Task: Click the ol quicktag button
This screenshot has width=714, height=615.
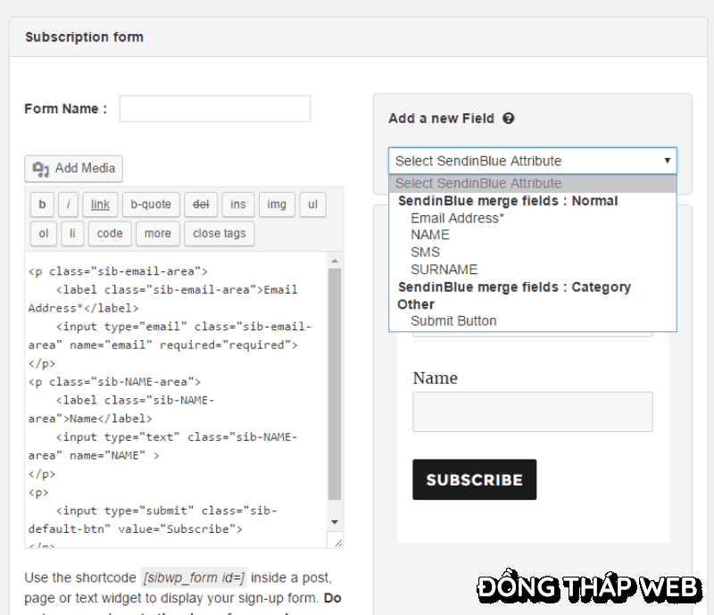Action: pyautogui.click(x=44, y=234)
